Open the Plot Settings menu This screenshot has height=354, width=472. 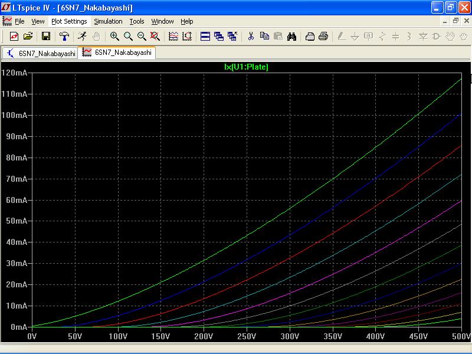[69, 21]
